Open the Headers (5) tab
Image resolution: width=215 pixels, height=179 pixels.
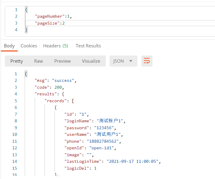(56, 46)
